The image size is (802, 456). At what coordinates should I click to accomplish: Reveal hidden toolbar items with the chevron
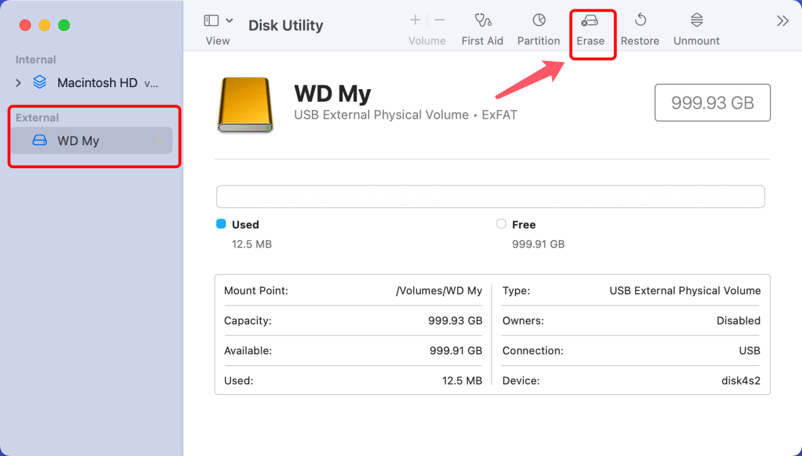[782, 20]
